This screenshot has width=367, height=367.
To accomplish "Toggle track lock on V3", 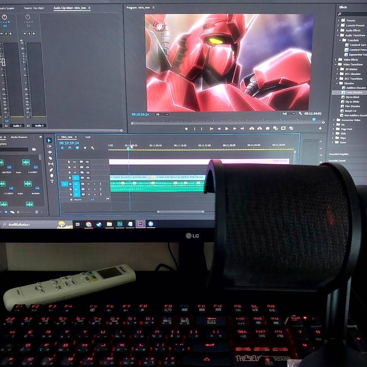I will (x=69, y=167).
